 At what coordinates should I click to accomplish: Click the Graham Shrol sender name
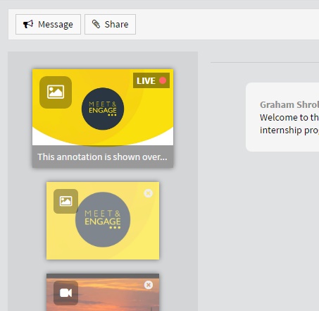point(289,105)
